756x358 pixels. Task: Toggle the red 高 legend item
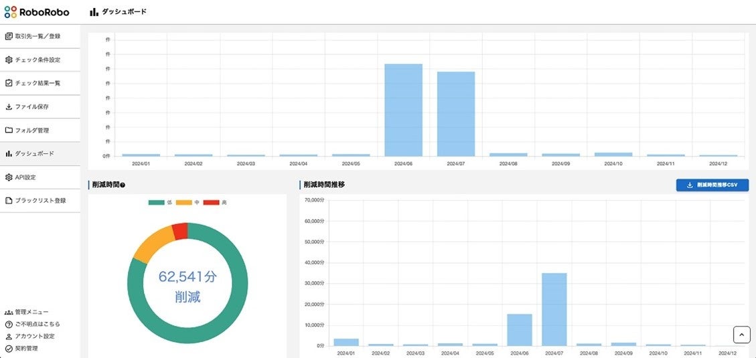point(215,203)
